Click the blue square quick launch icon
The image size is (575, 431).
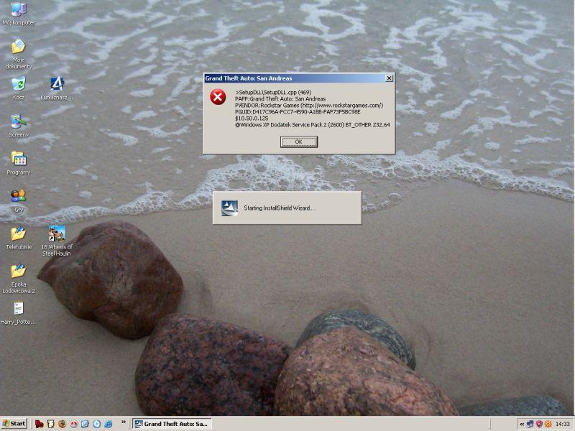85,424
